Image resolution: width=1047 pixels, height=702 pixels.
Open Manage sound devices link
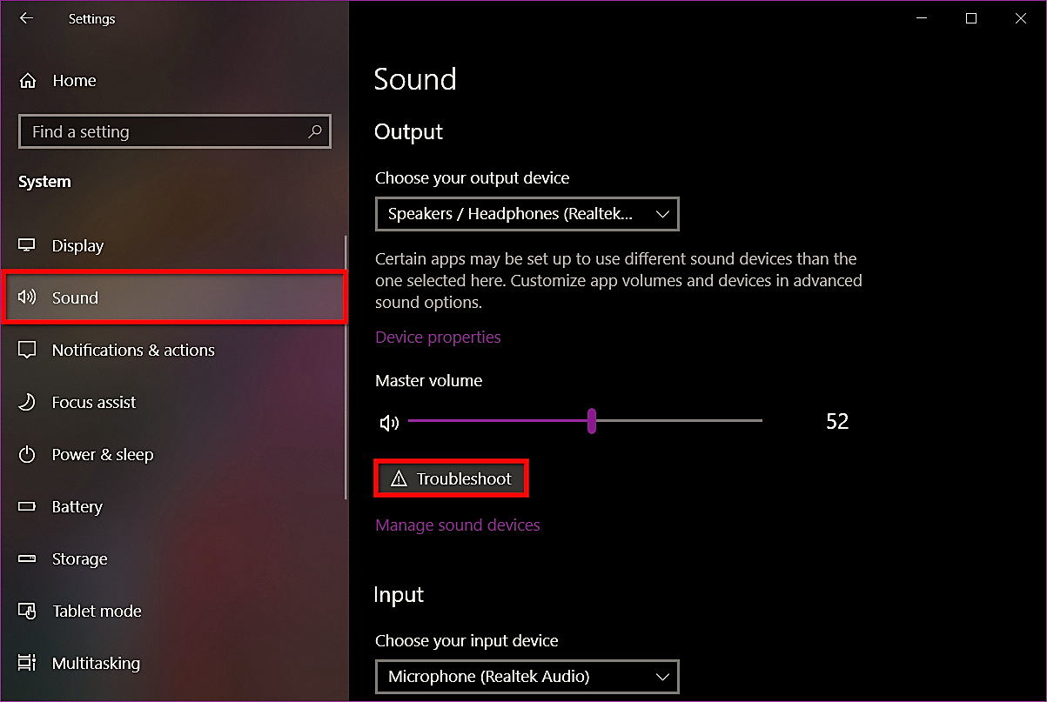coord(458,525)
